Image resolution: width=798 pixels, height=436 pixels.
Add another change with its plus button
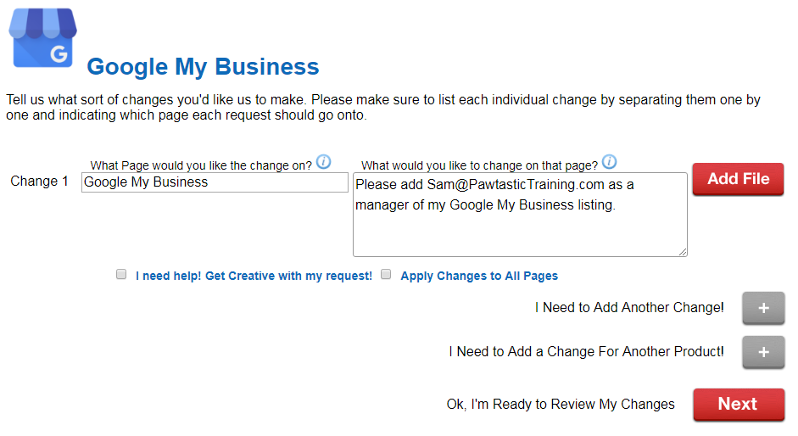(x=763, y=308)
